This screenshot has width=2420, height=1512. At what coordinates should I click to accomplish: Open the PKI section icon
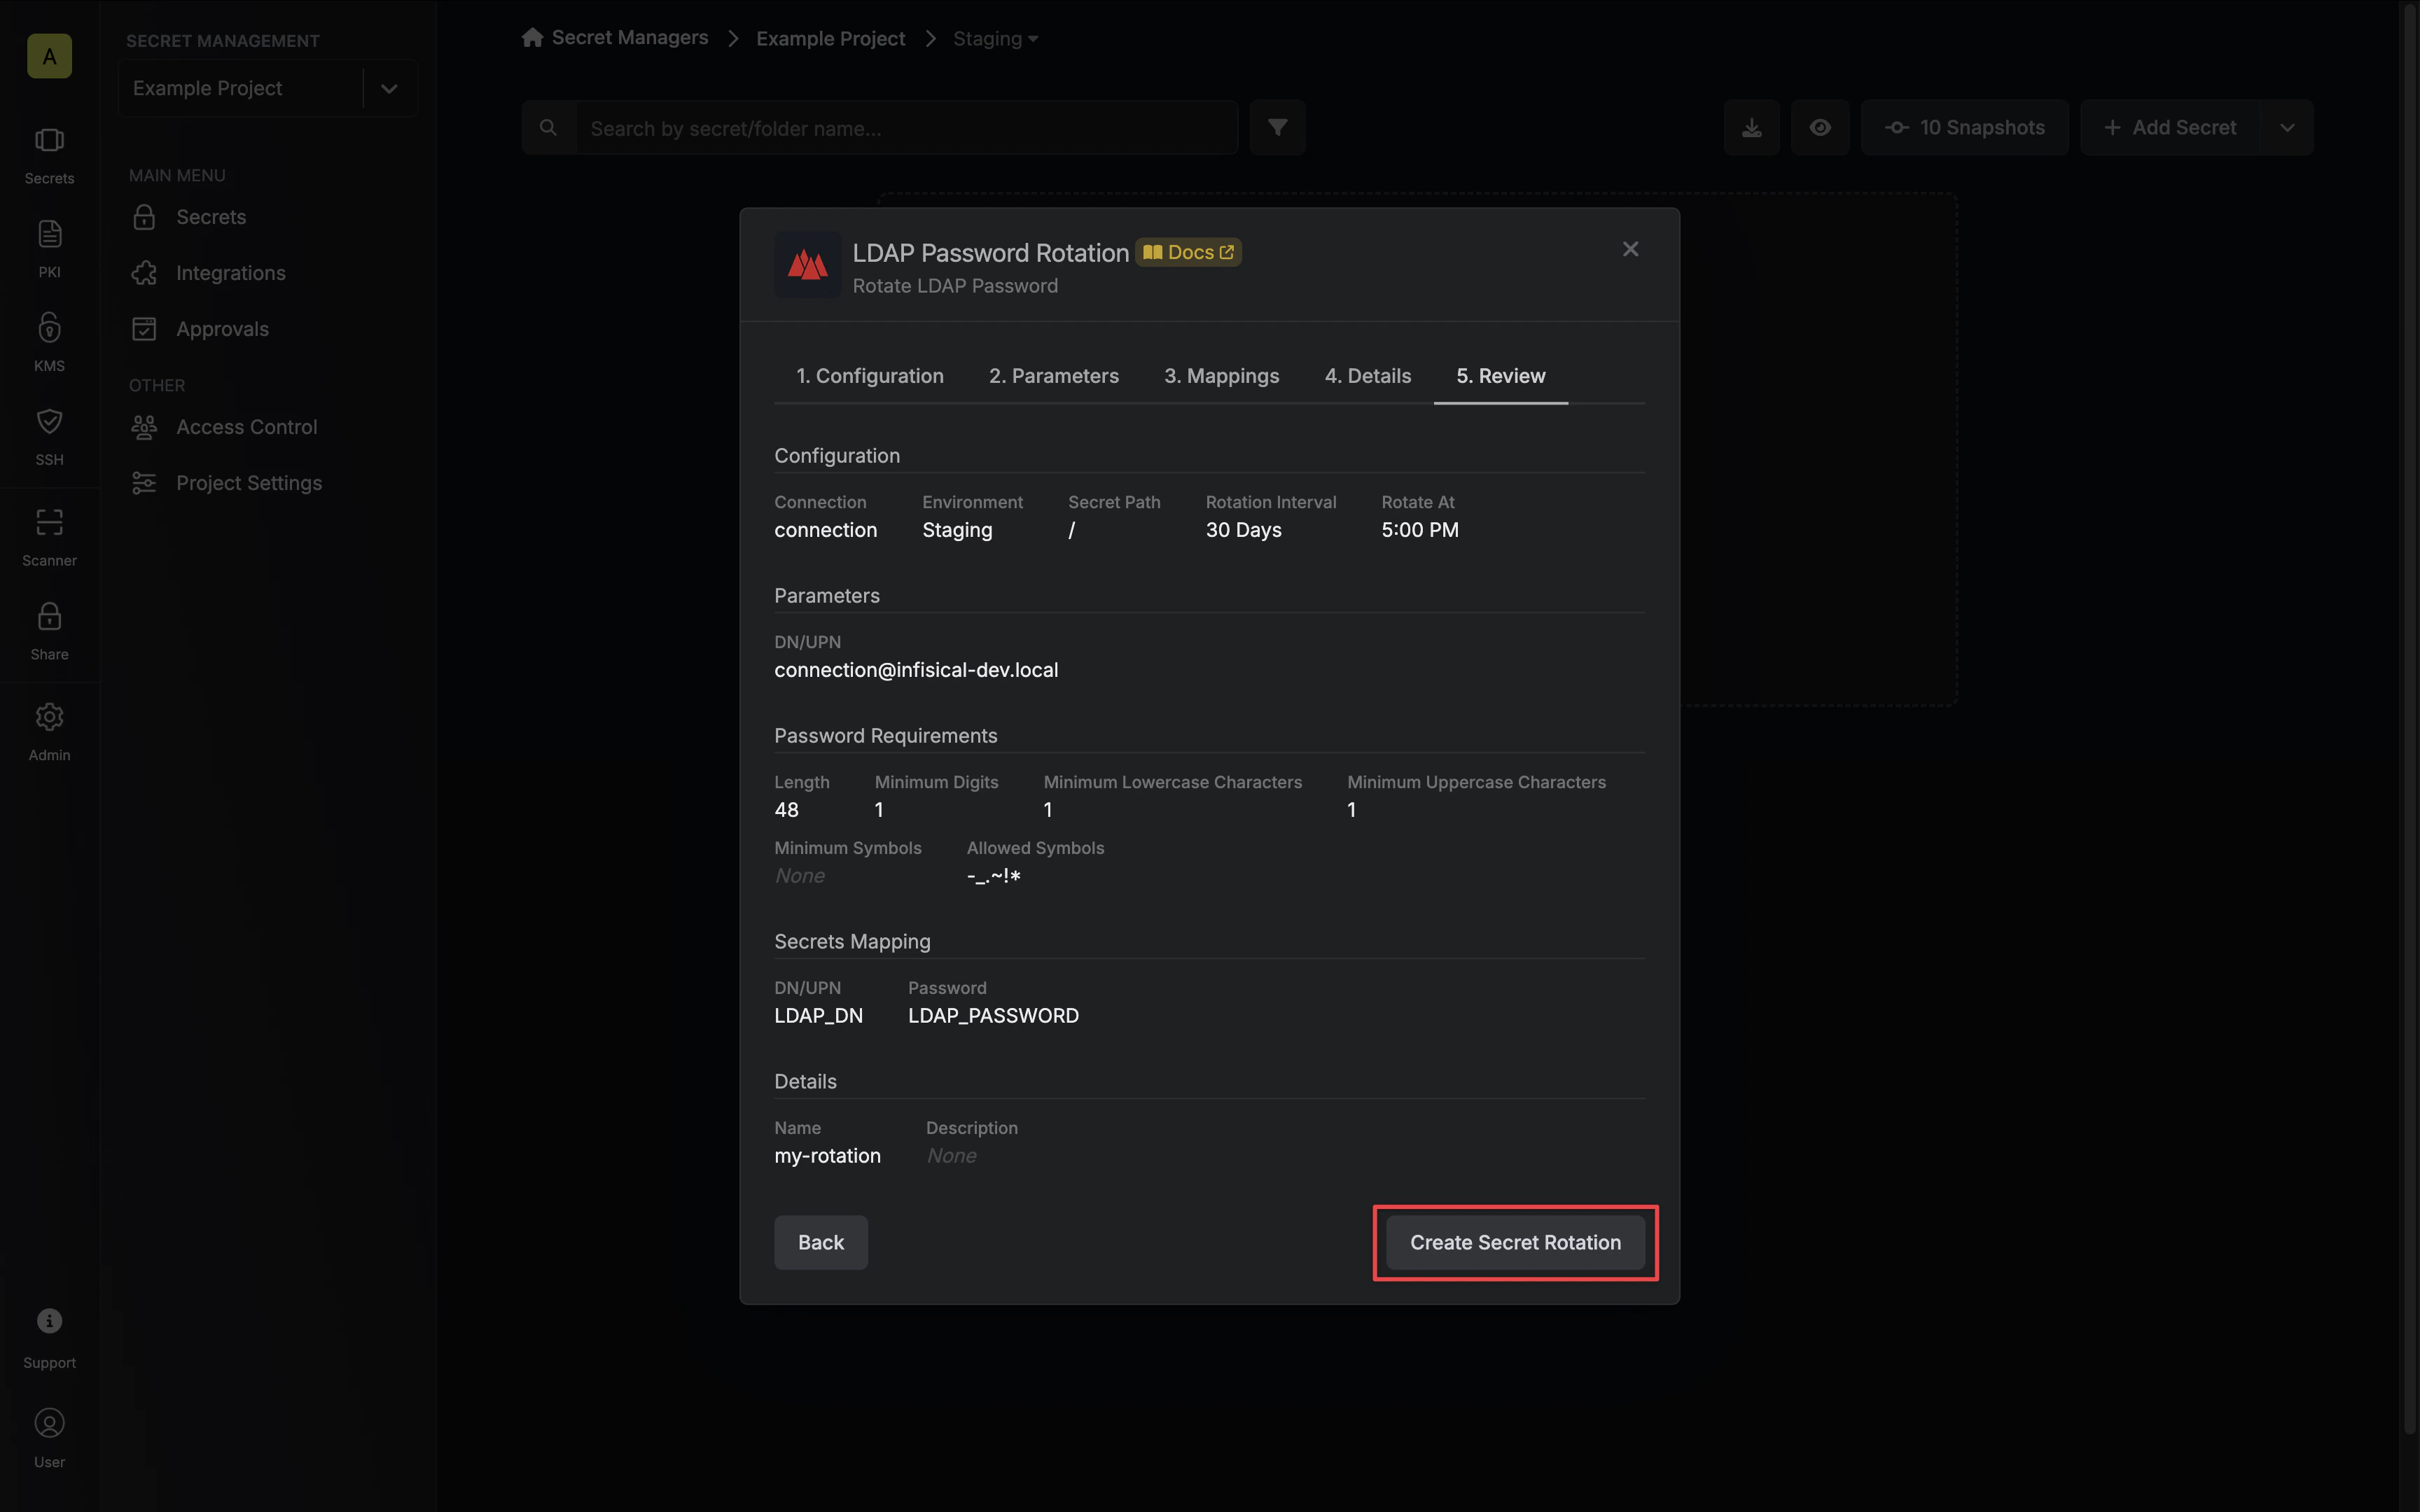coord(49,234)
